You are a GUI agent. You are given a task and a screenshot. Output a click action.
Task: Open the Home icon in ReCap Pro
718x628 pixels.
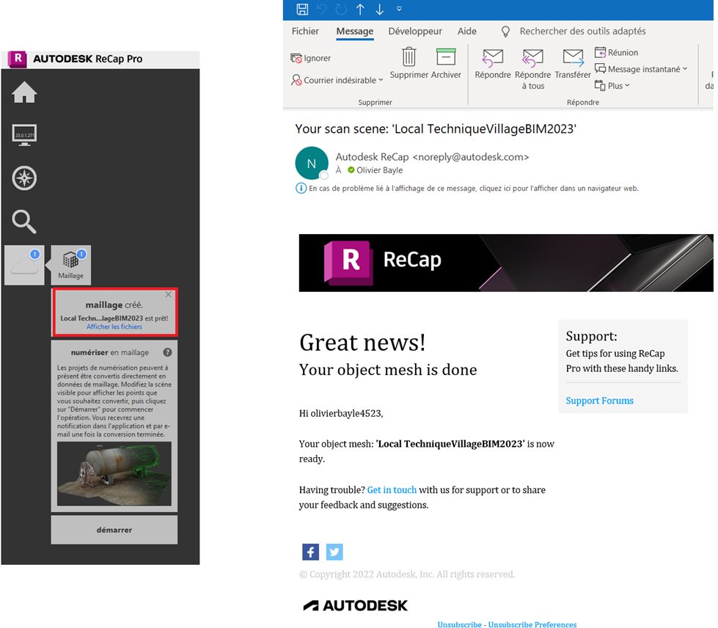tap(24, 92)
